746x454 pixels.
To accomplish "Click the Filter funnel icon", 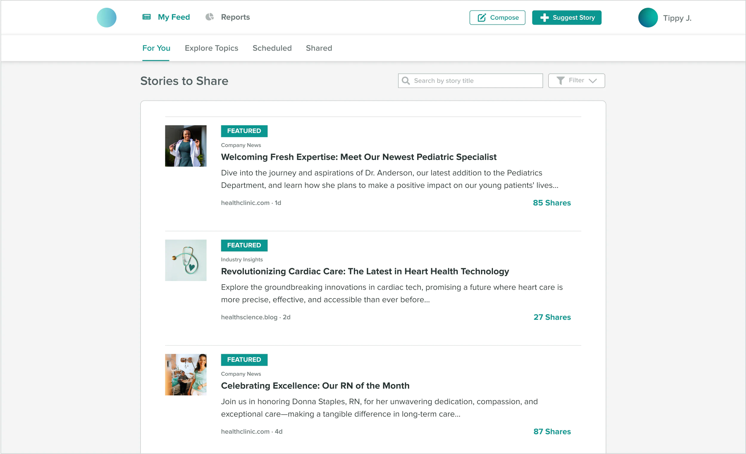I will [x=560, y=81].
